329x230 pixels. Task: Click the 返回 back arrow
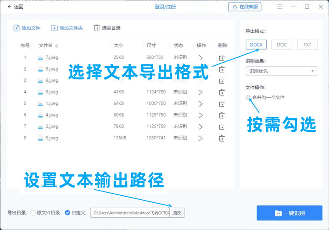[9, 7]
